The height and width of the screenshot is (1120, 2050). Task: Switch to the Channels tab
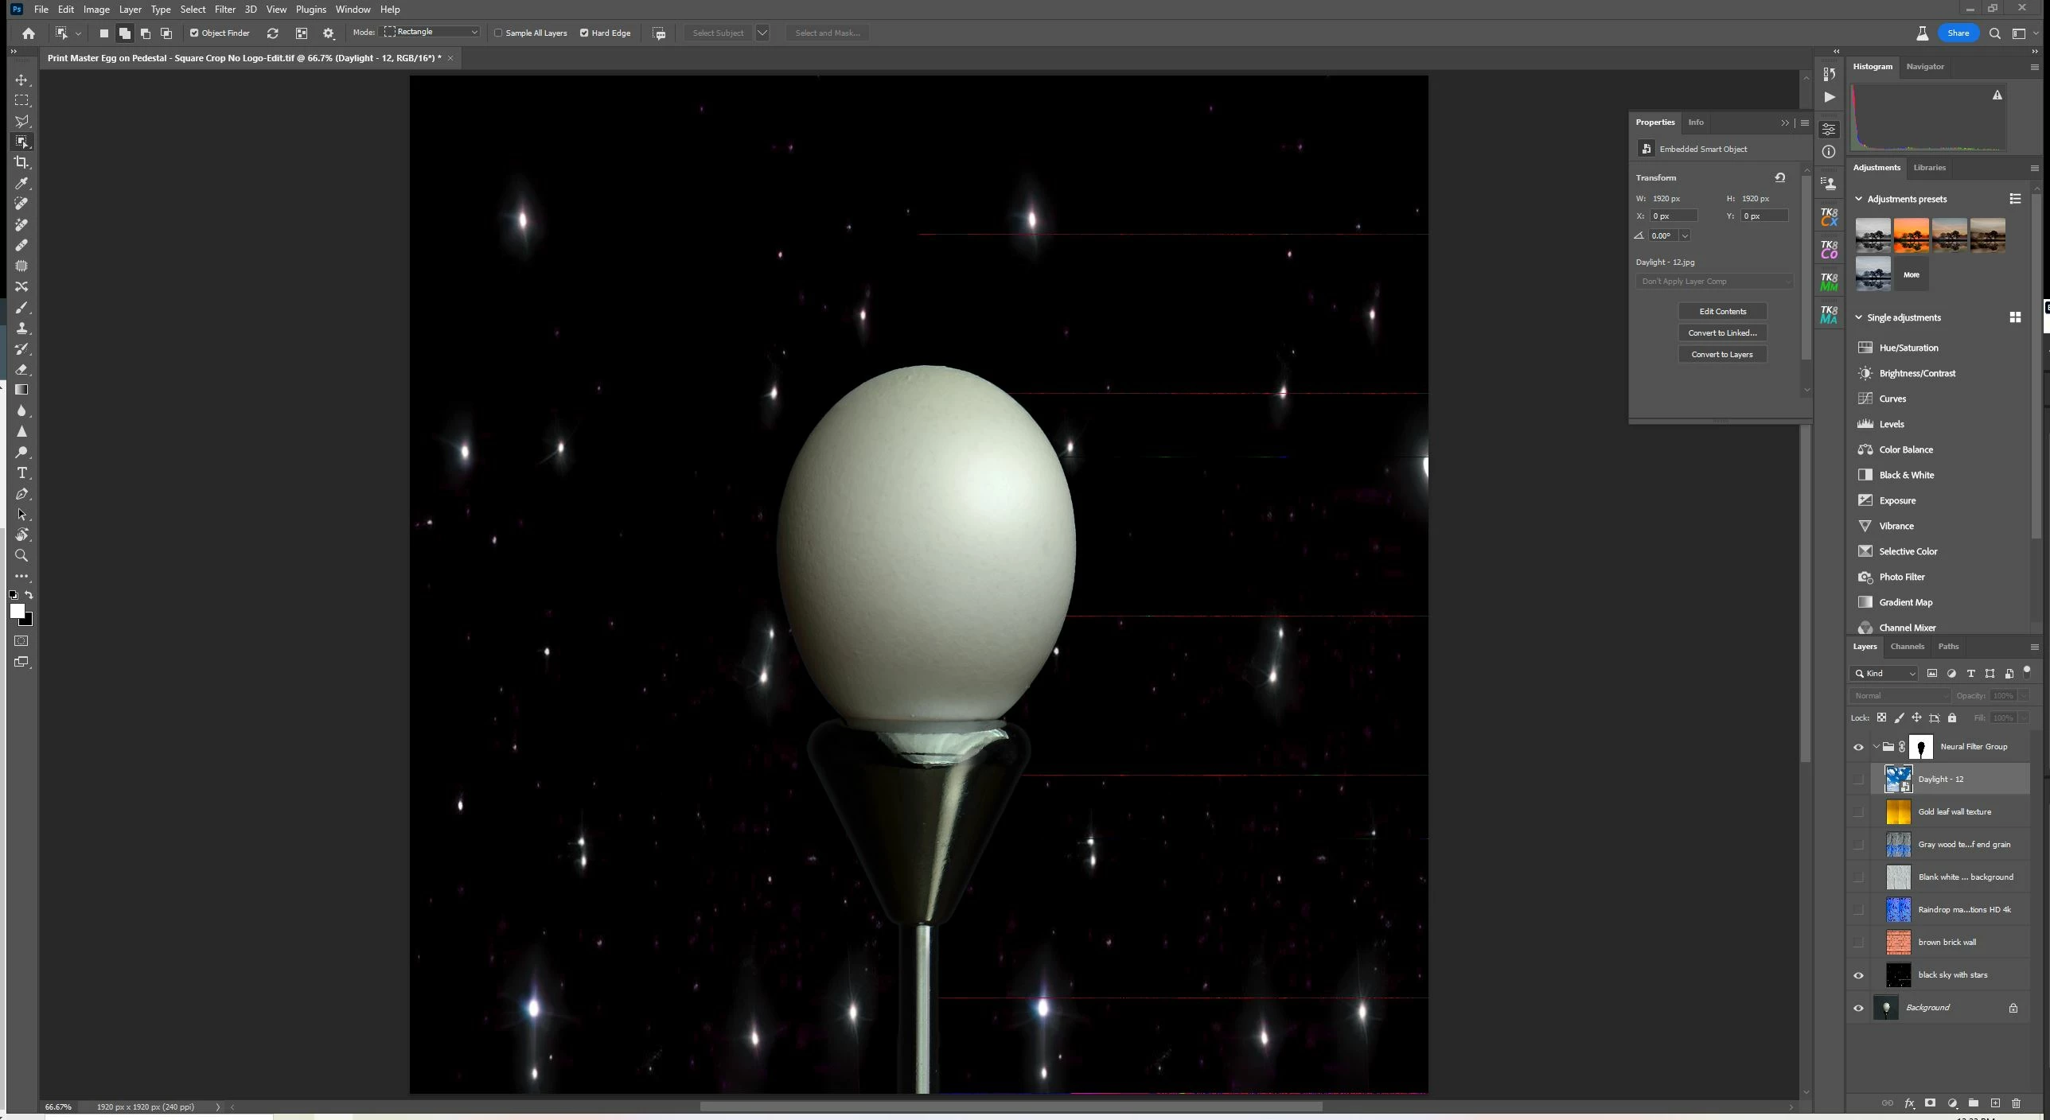pyautogui.click(x=1907, y=647)
